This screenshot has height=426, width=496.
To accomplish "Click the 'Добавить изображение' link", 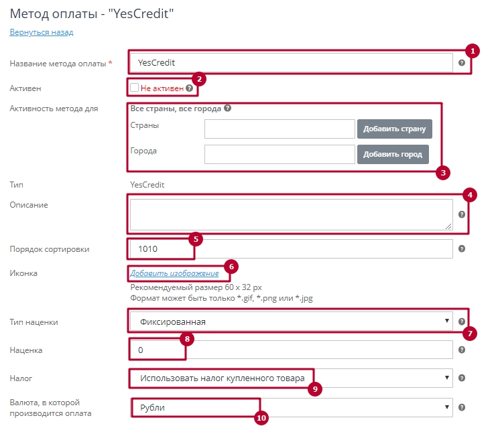I will [x=174, y=273].
